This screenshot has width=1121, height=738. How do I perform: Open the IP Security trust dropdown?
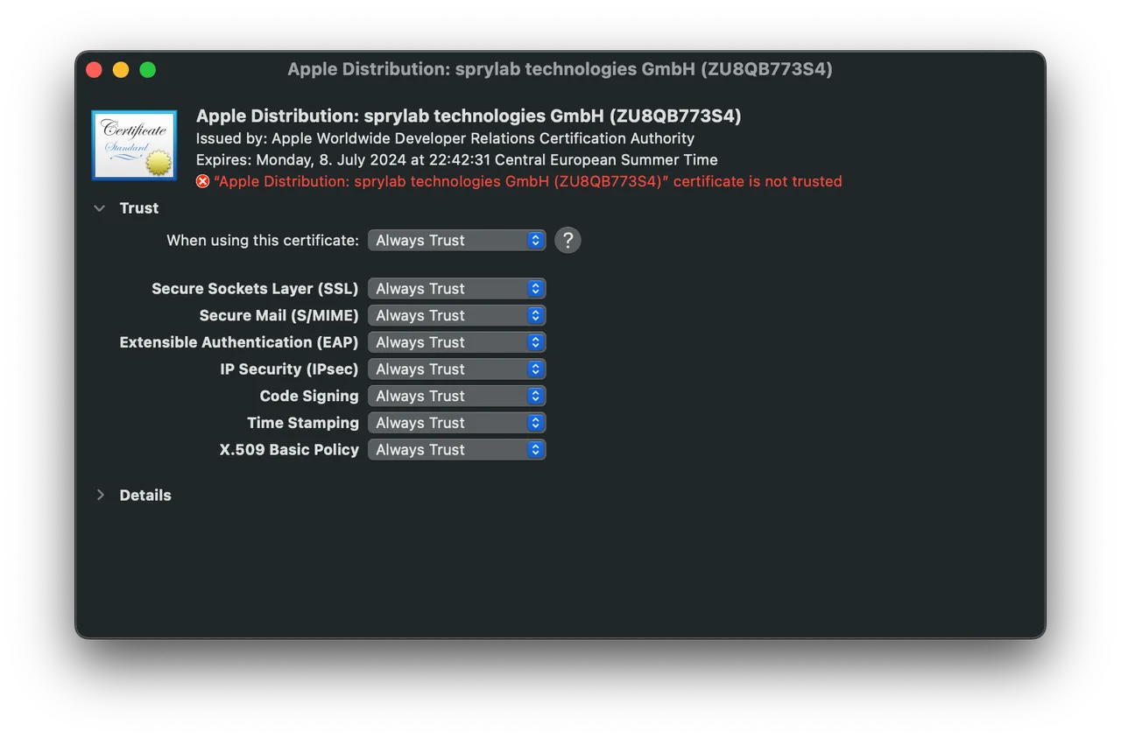coord(456,369)
